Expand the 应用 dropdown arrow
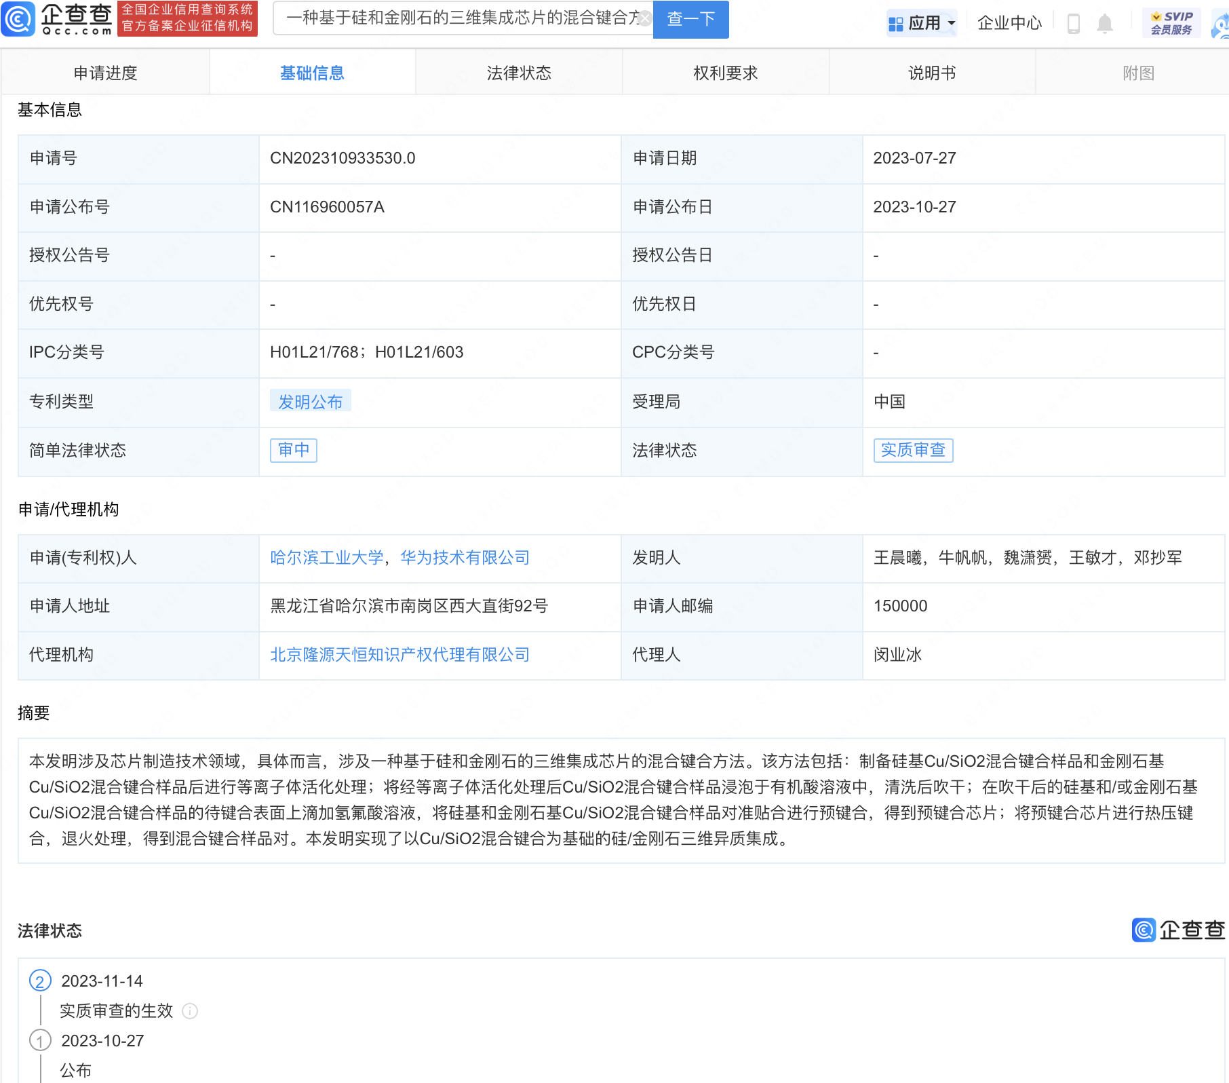Viewport: 1229px width, 1083px height. [951, 24]
